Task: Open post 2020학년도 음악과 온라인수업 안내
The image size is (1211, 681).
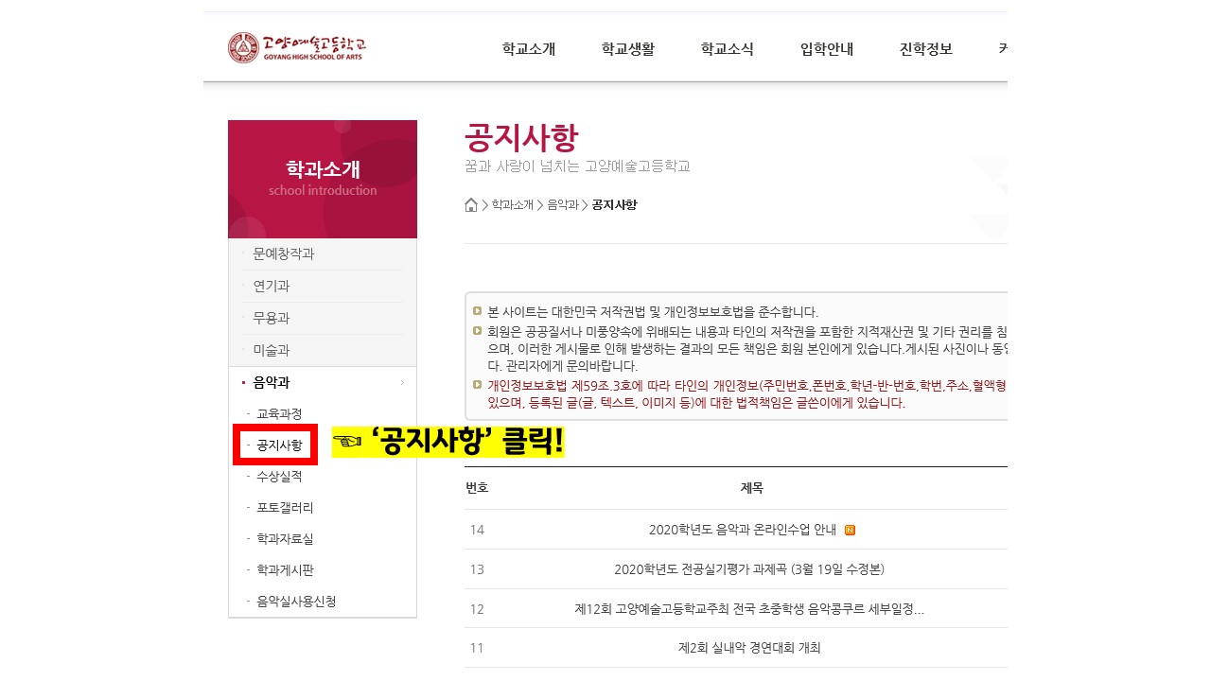Action: [742, 530]
